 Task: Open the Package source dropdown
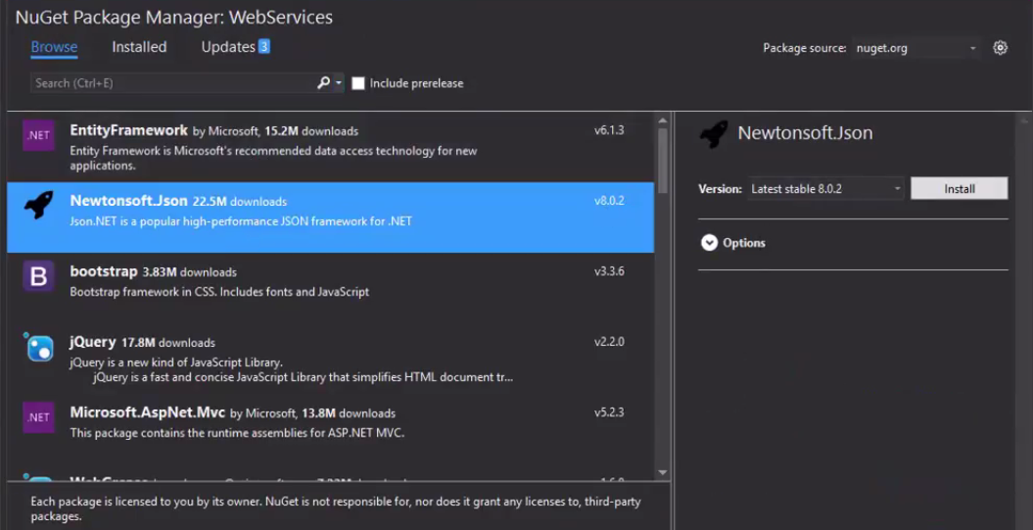(x=916, y=48)
